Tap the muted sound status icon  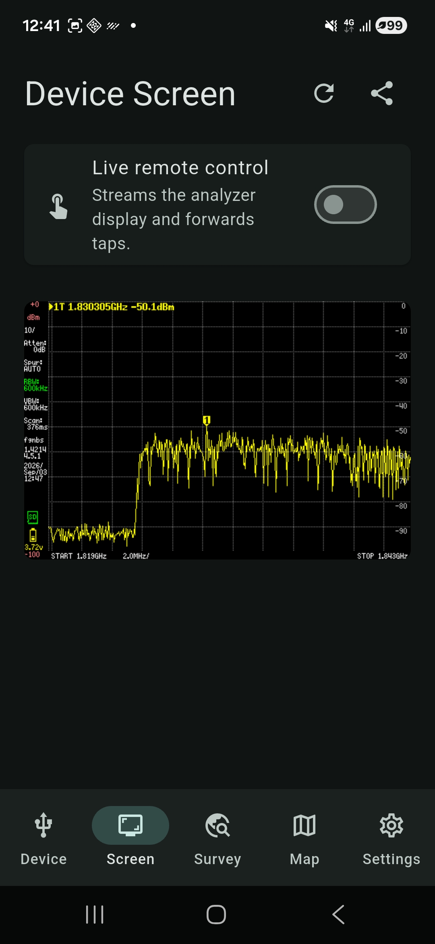coord(331,26)
